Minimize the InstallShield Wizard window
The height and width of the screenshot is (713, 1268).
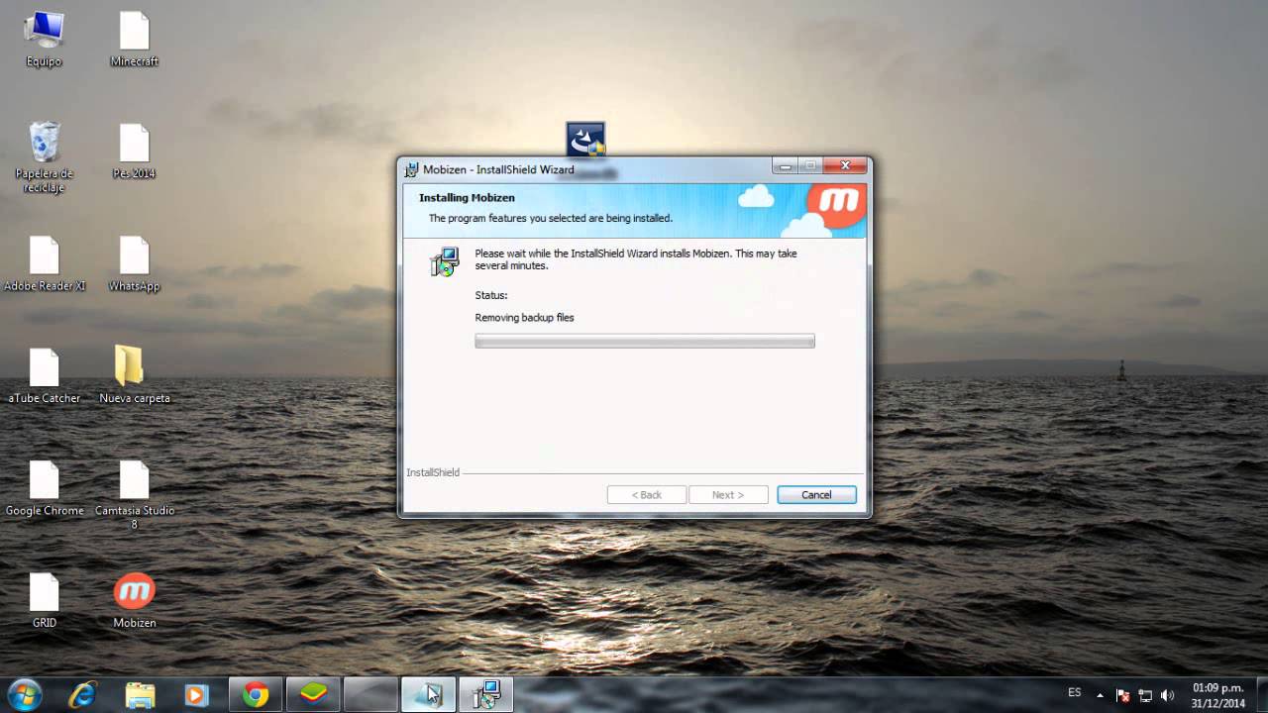786,165
